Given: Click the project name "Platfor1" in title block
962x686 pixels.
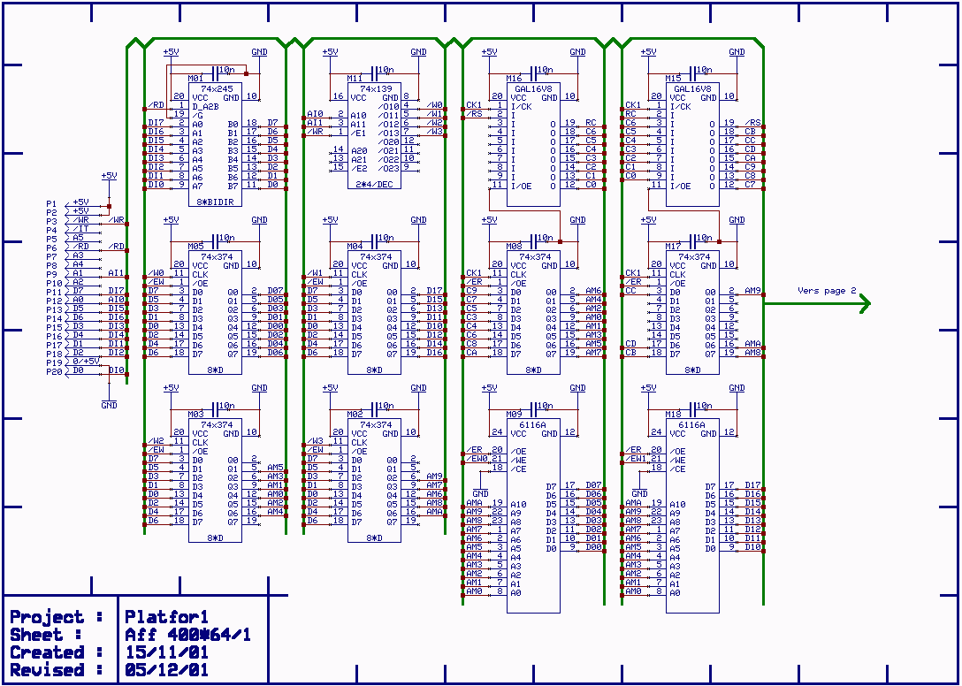Looking at the screenshot, I should coord(168,617).
